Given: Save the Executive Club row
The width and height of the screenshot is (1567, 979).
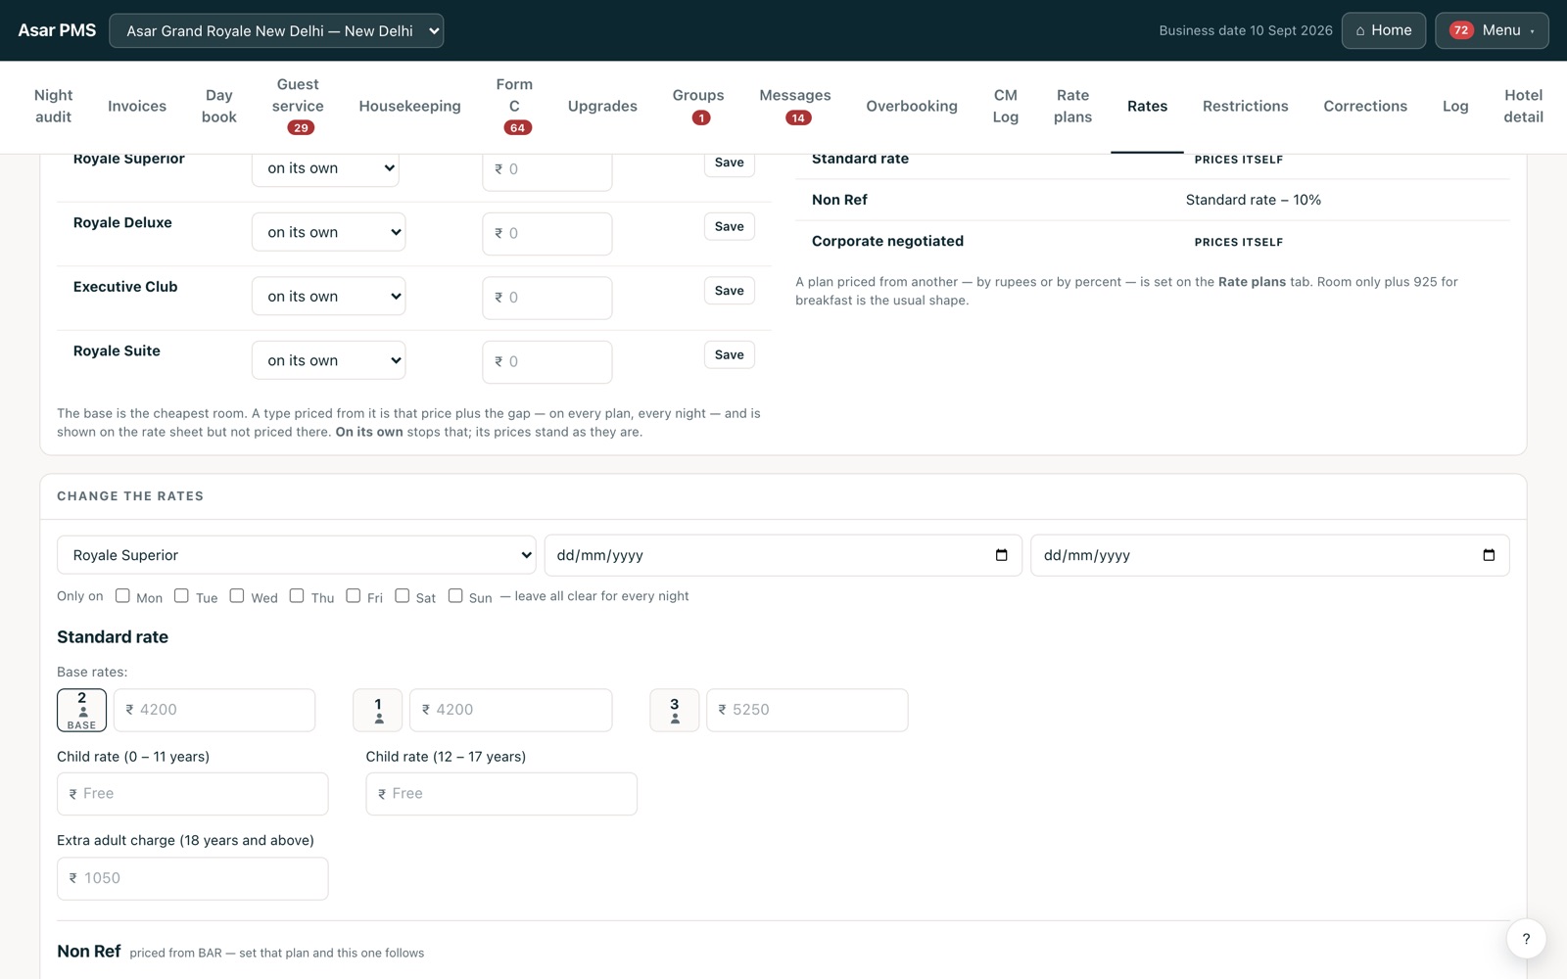Looking at the screenshot, I should 730,291.
